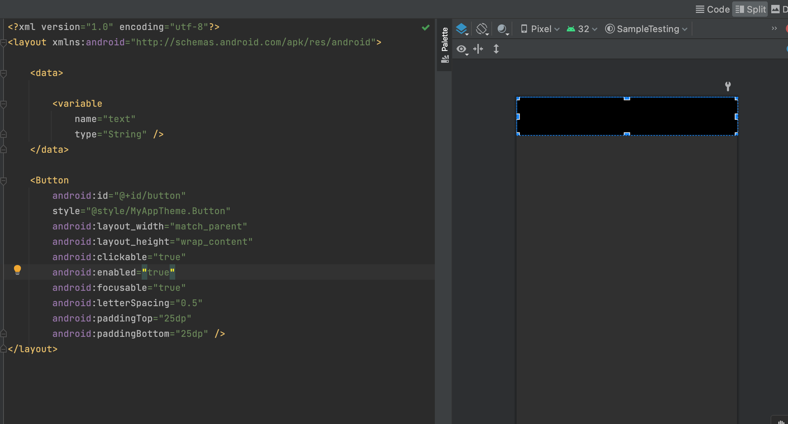Click the top-center resize handle of the button
Viewport: 788px width, 424px height.
point(627,98)
